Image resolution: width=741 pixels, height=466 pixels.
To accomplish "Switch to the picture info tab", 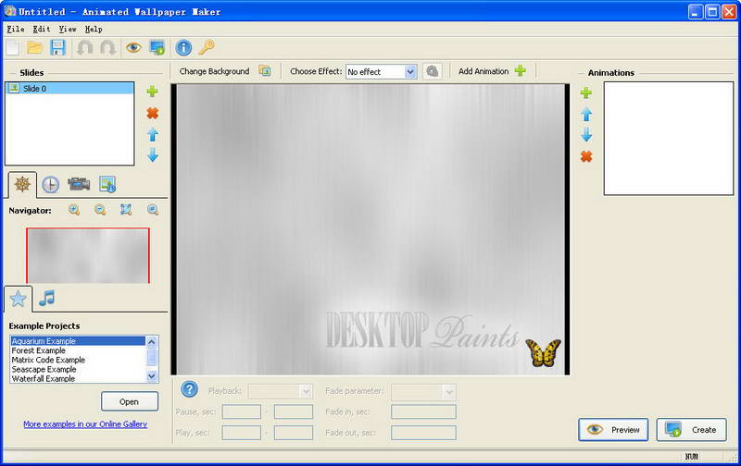I will click(x=107, y=184).
